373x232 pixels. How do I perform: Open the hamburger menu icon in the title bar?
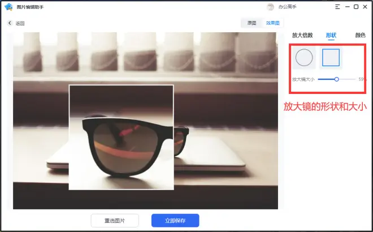(x=337, y=7)
